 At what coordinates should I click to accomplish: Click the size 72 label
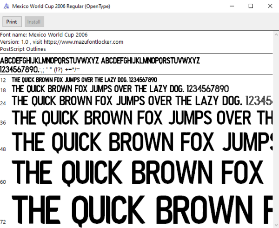[3, 222]
